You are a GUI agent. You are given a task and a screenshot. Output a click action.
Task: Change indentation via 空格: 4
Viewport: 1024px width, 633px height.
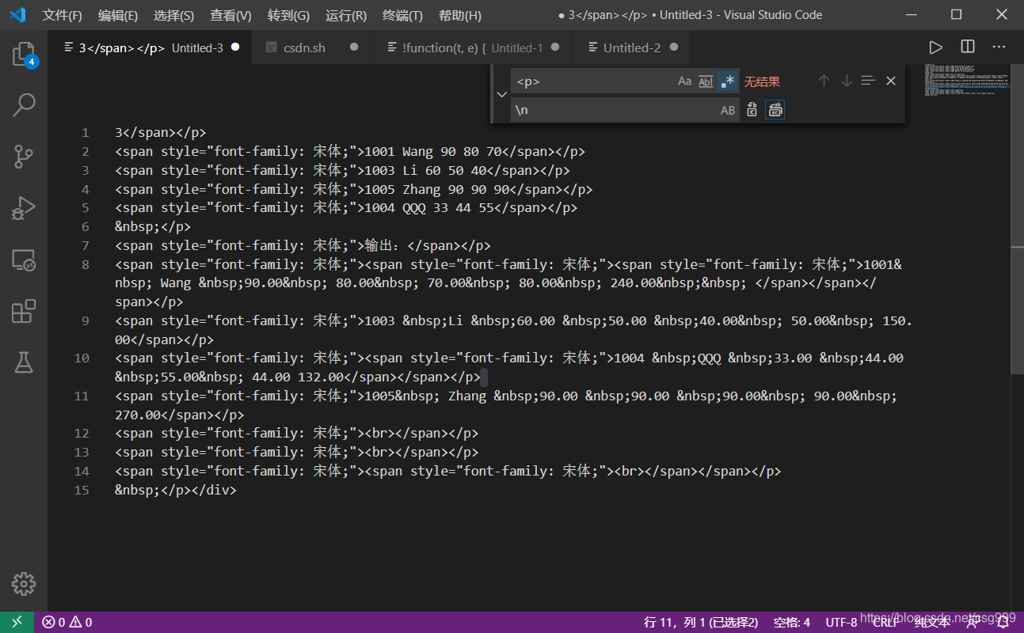click(792, 622)
